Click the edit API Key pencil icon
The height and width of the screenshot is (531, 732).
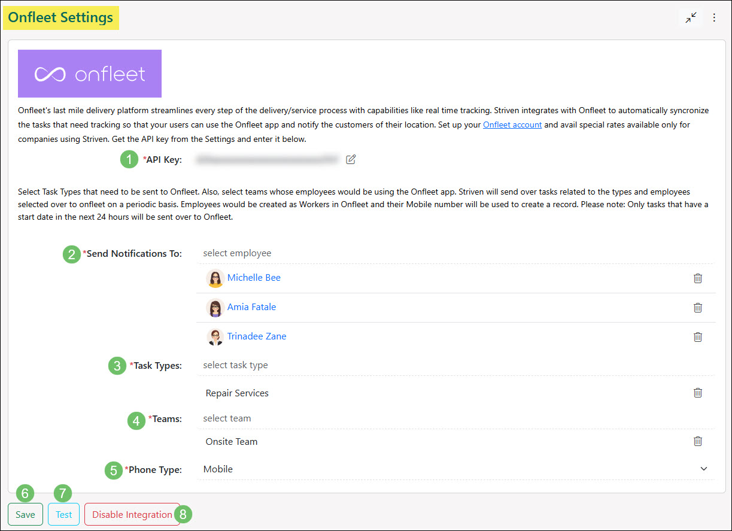(351, 159)
